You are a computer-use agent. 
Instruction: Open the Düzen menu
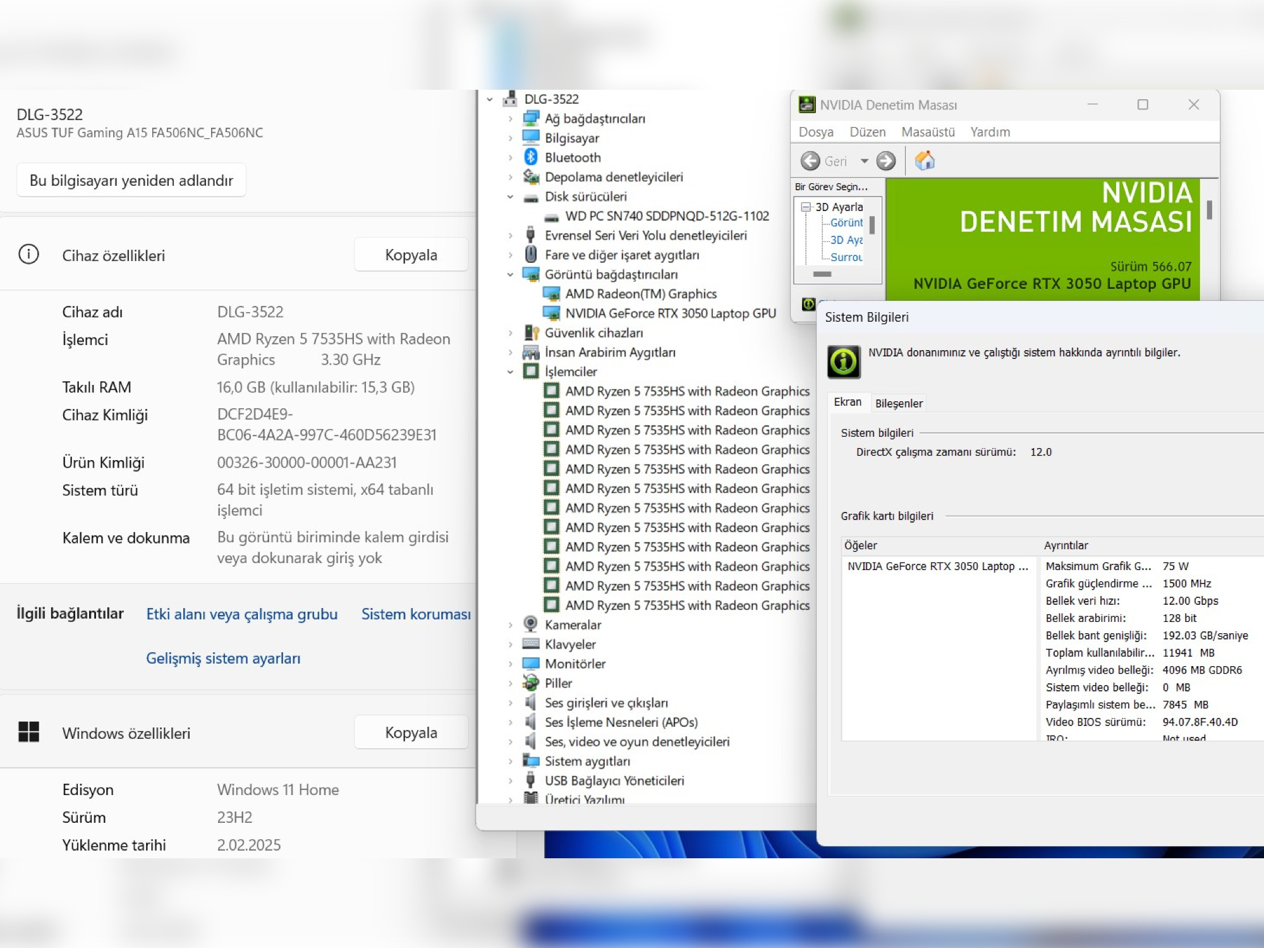click(868, 132)
